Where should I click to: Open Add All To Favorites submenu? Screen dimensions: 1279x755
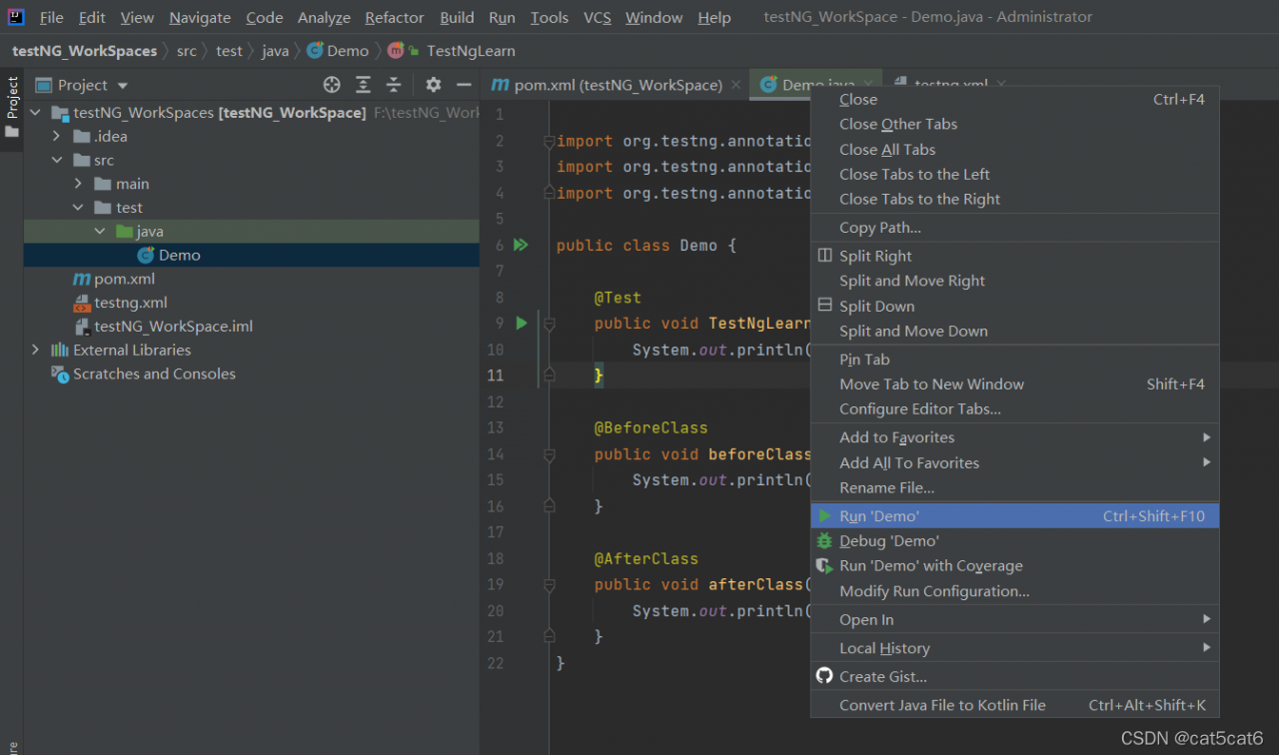[1014, 462]
